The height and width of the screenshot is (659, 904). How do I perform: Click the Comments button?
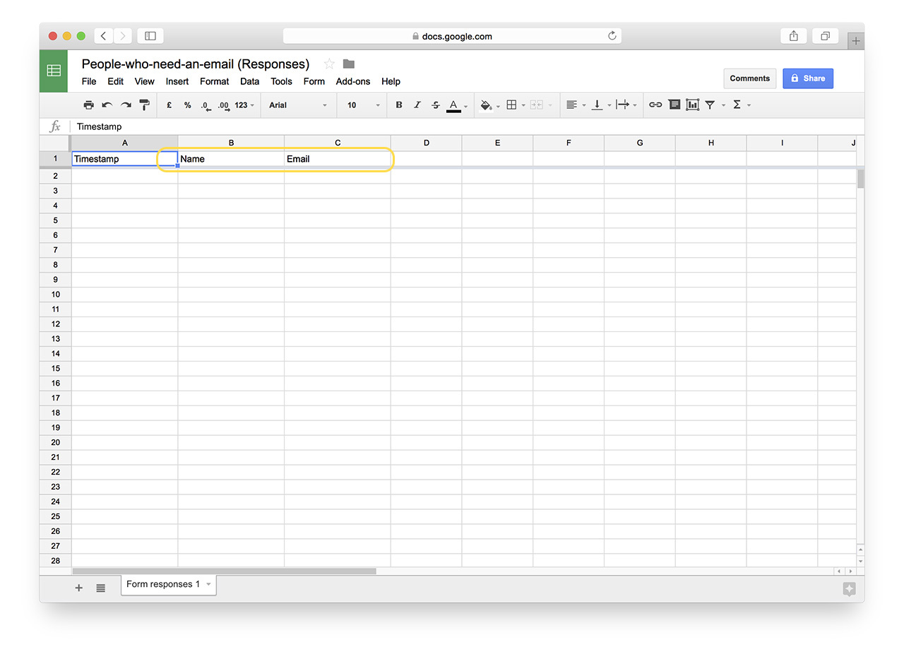coord(750,78)
